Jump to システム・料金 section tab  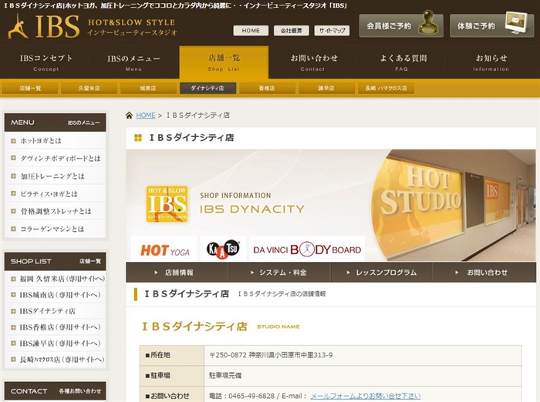[279, 273]
